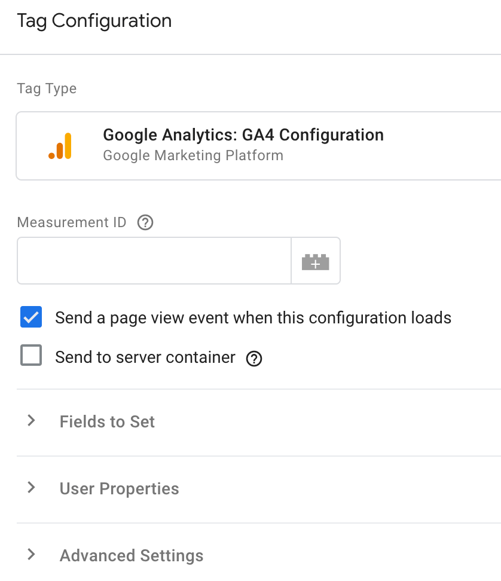
Task: Enable the Send to server container checkbox
Action: point(31,355)
